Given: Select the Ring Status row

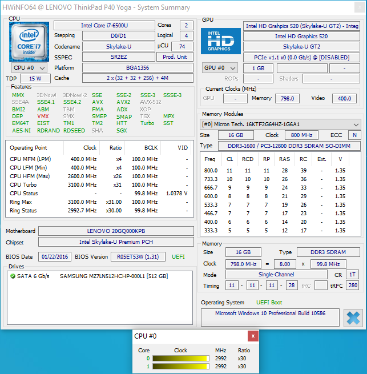Looking at the screenshot, I should (99, 211).
